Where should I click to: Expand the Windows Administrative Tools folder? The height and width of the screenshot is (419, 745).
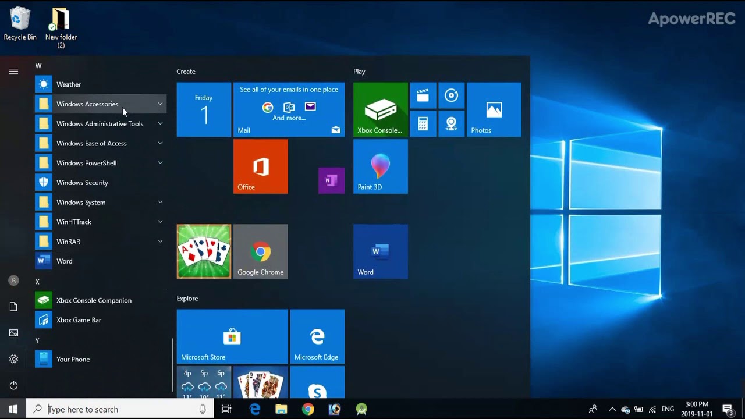pos(101,124)
